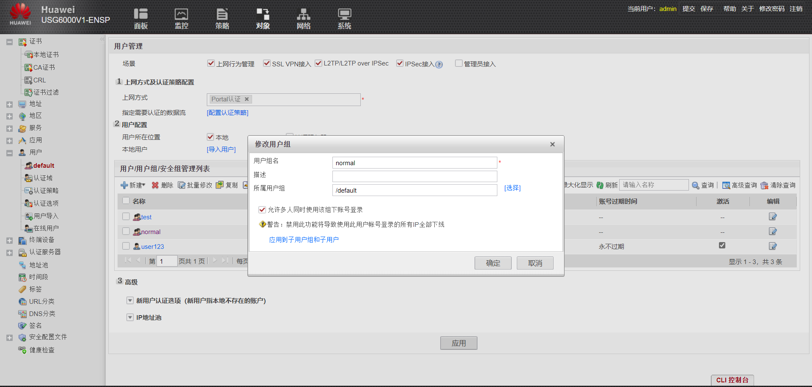812x387 pixels.
Task: Select 用户导入 icon in sidebar
Action: click(28, 216)
